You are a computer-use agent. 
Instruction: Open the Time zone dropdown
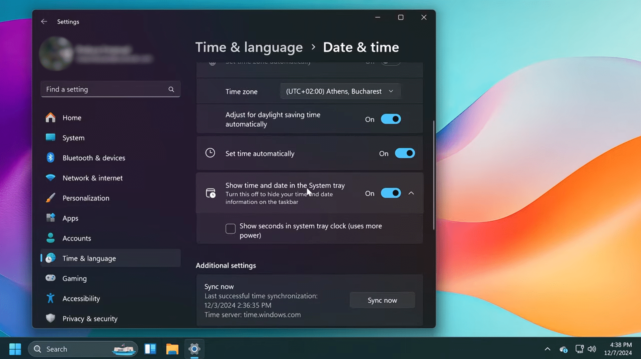[340, 91]
